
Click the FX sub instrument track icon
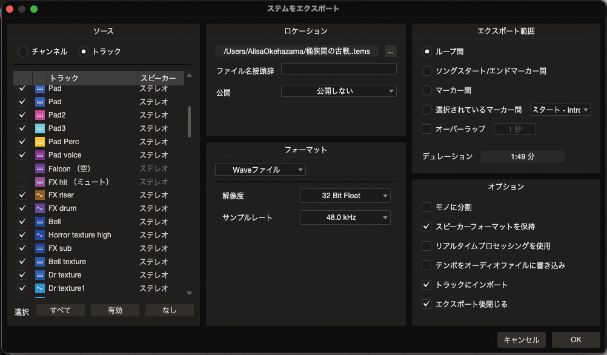point(40,248)
